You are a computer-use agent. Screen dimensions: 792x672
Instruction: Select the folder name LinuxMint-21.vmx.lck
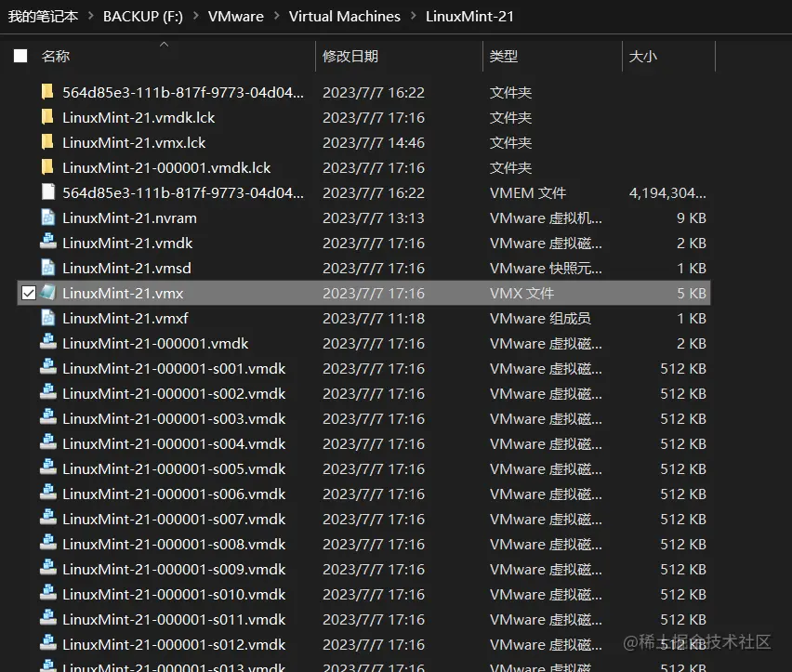pos(134,143)
